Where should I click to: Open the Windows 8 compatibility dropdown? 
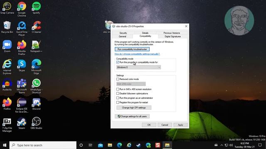point(138,67)
